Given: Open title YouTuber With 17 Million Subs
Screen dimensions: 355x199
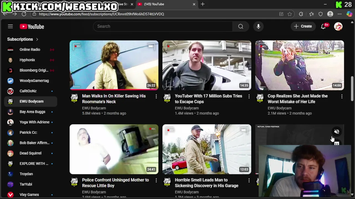Looking at the screenshot, I should [x=208, y=99].
